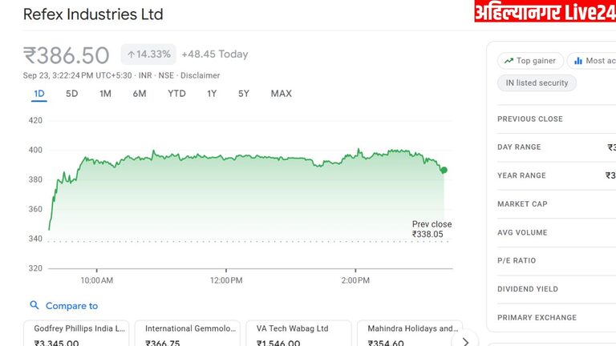
Task: Click the green current price dot on chart
Action: pyautogui.click(x=444, y=170)
